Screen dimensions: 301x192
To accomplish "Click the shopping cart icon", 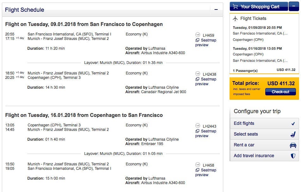I will point(235,7).
